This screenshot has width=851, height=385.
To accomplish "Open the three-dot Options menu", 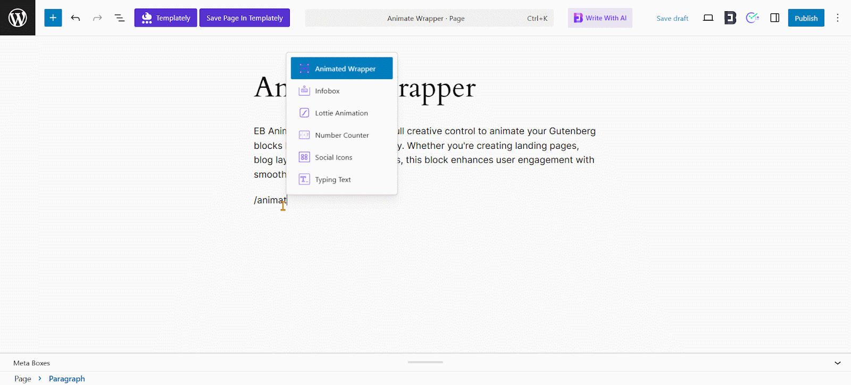I will pyautogui.click(x=838, y=18).
